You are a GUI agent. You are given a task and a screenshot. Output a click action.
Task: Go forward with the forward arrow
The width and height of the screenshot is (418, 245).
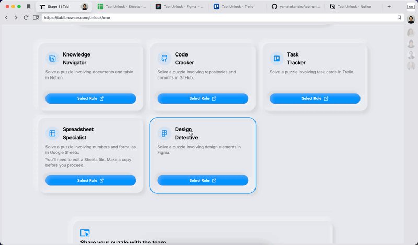point(16,18)
